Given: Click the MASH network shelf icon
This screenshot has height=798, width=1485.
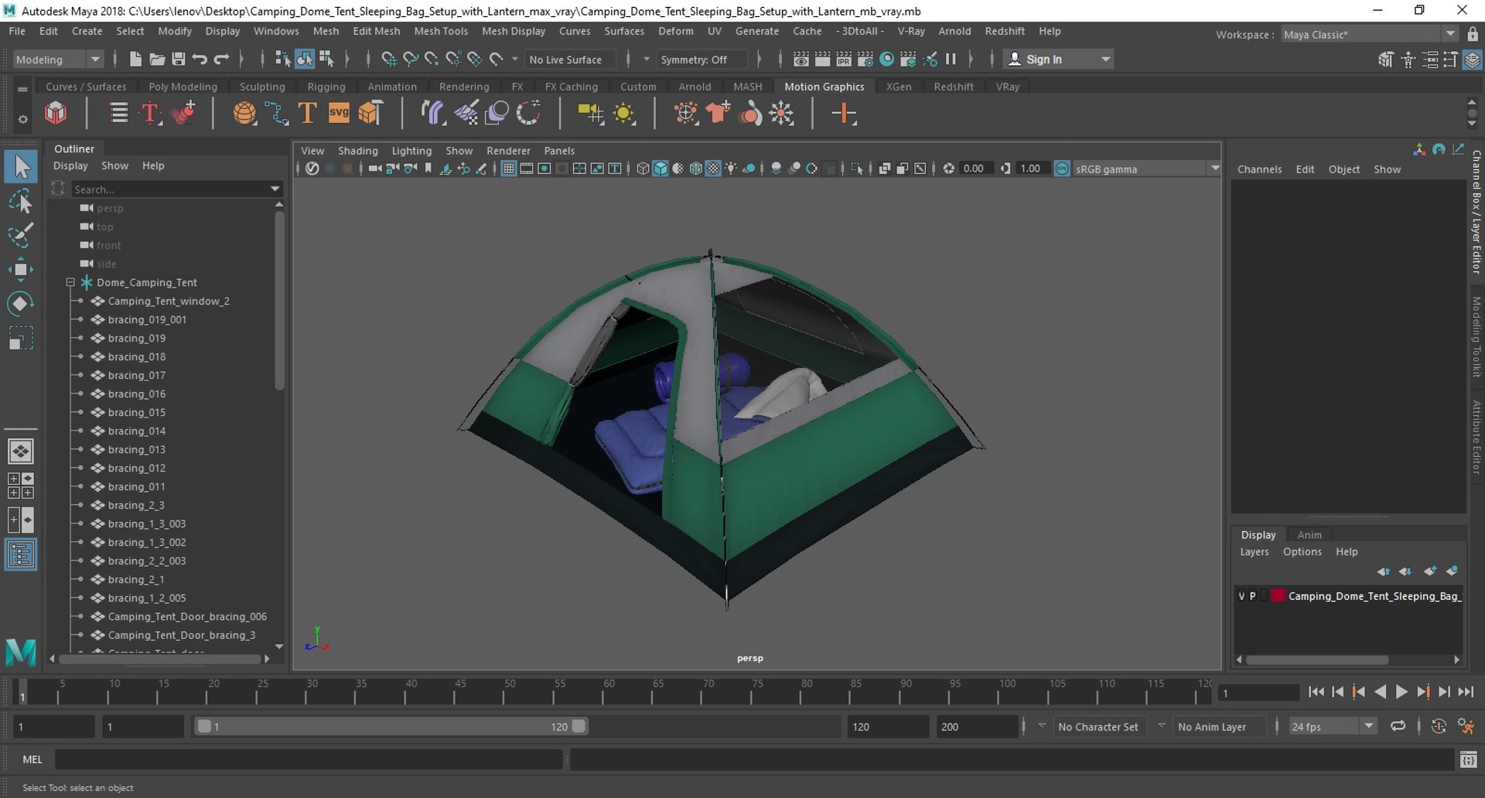Looking at the screenshot, I should click(56, 114).
